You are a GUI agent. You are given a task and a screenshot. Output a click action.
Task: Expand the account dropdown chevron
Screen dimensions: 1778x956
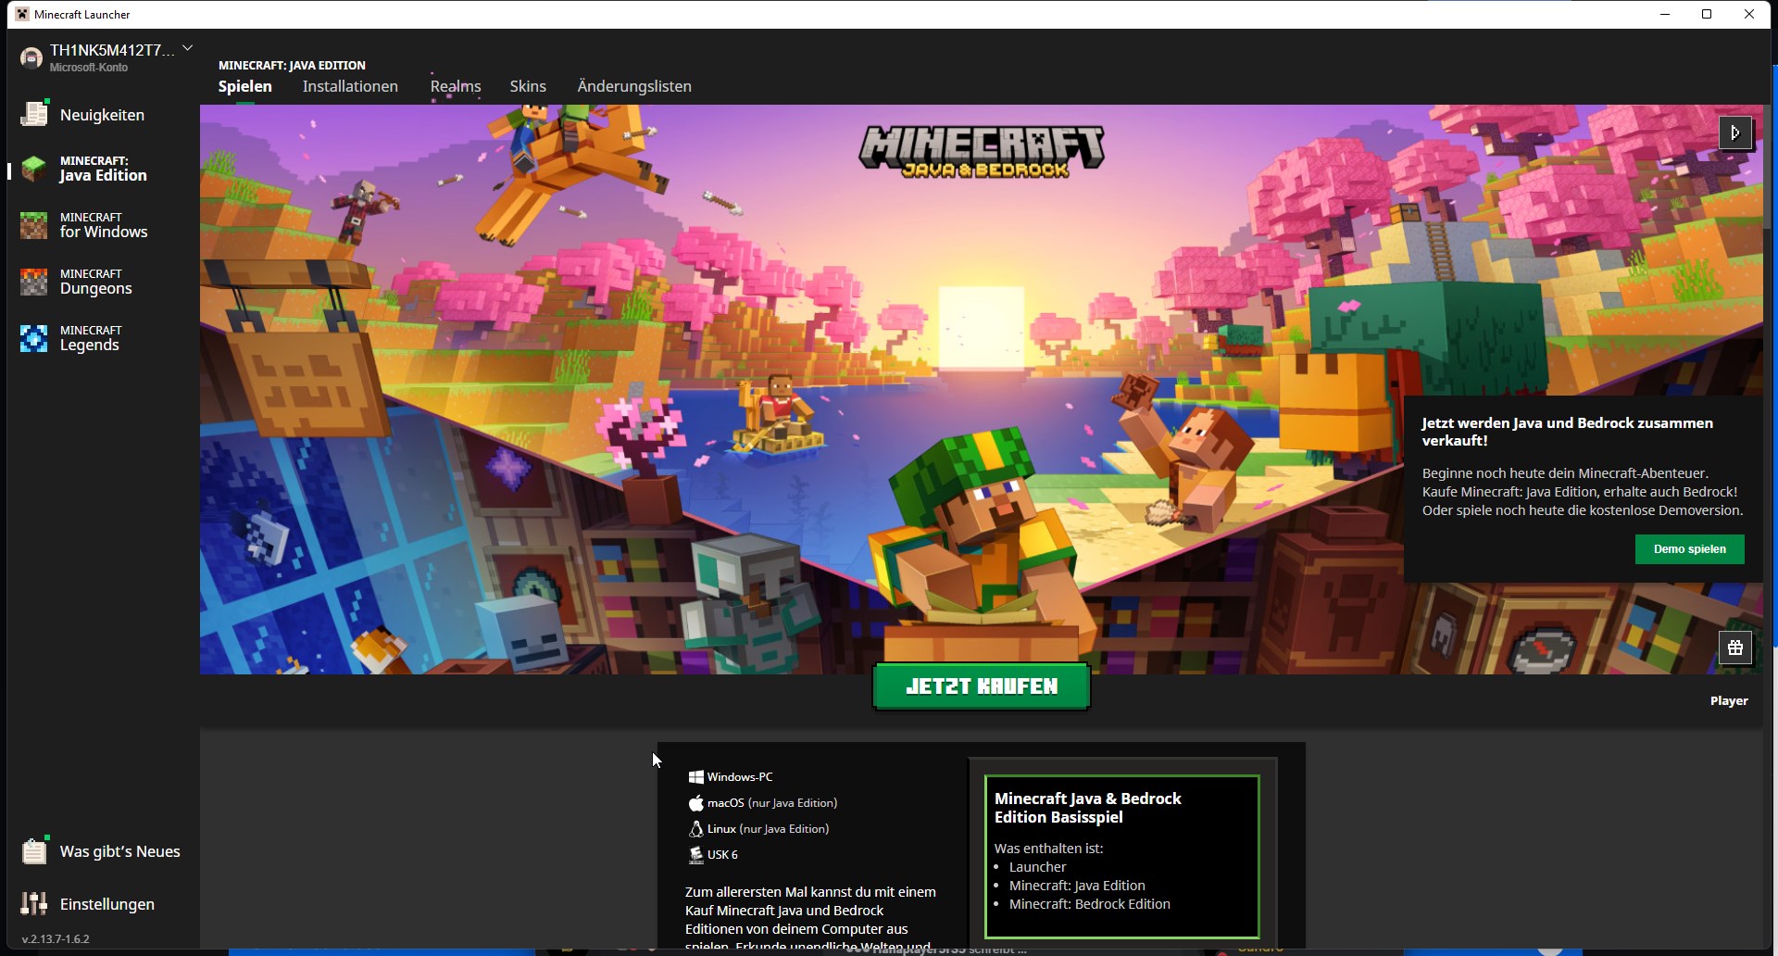(x=188, y=48)
